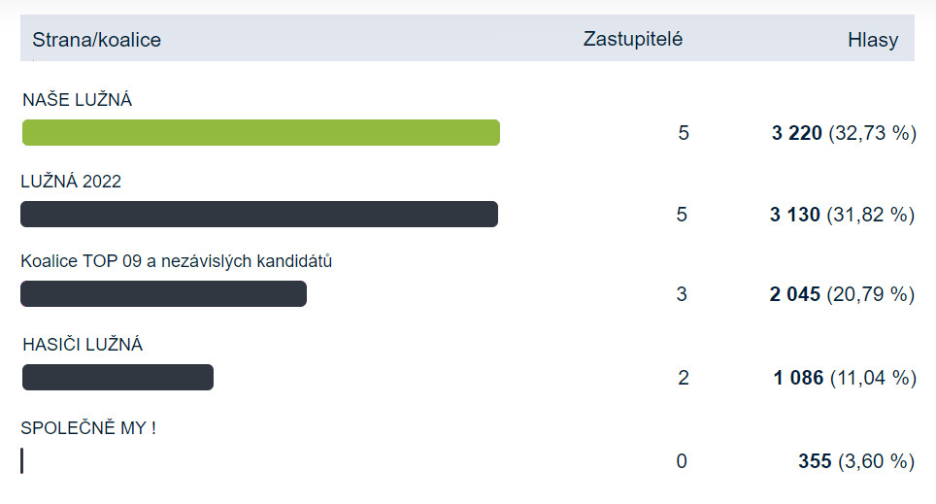Click the Koalice TOP 09 result bar
The height and width of the screenshot is (504, 936).
pyautogui.click(x=163, y=294)
